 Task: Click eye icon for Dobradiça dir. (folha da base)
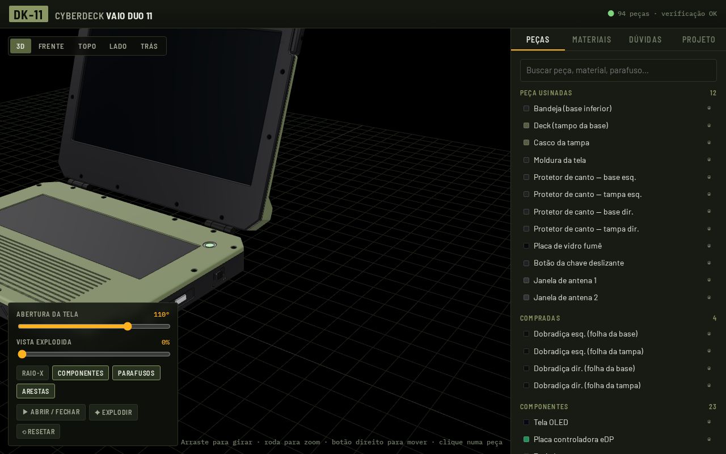pos(709,368)
